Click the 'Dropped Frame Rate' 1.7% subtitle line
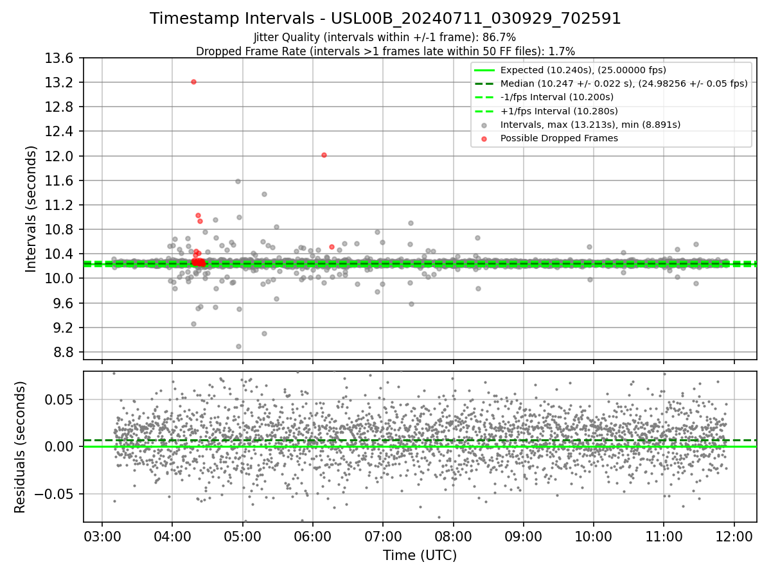The image size is (771, 578). tap(385, 51)
